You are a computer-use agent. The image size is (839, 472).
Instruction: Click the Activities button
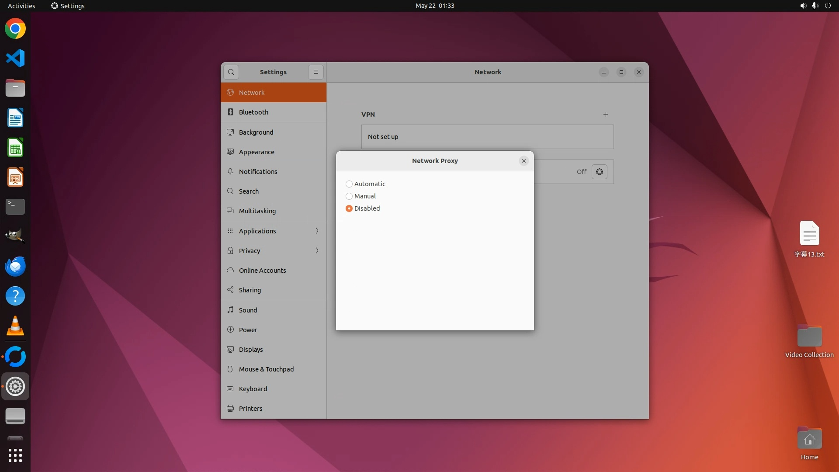pos(21,6)
